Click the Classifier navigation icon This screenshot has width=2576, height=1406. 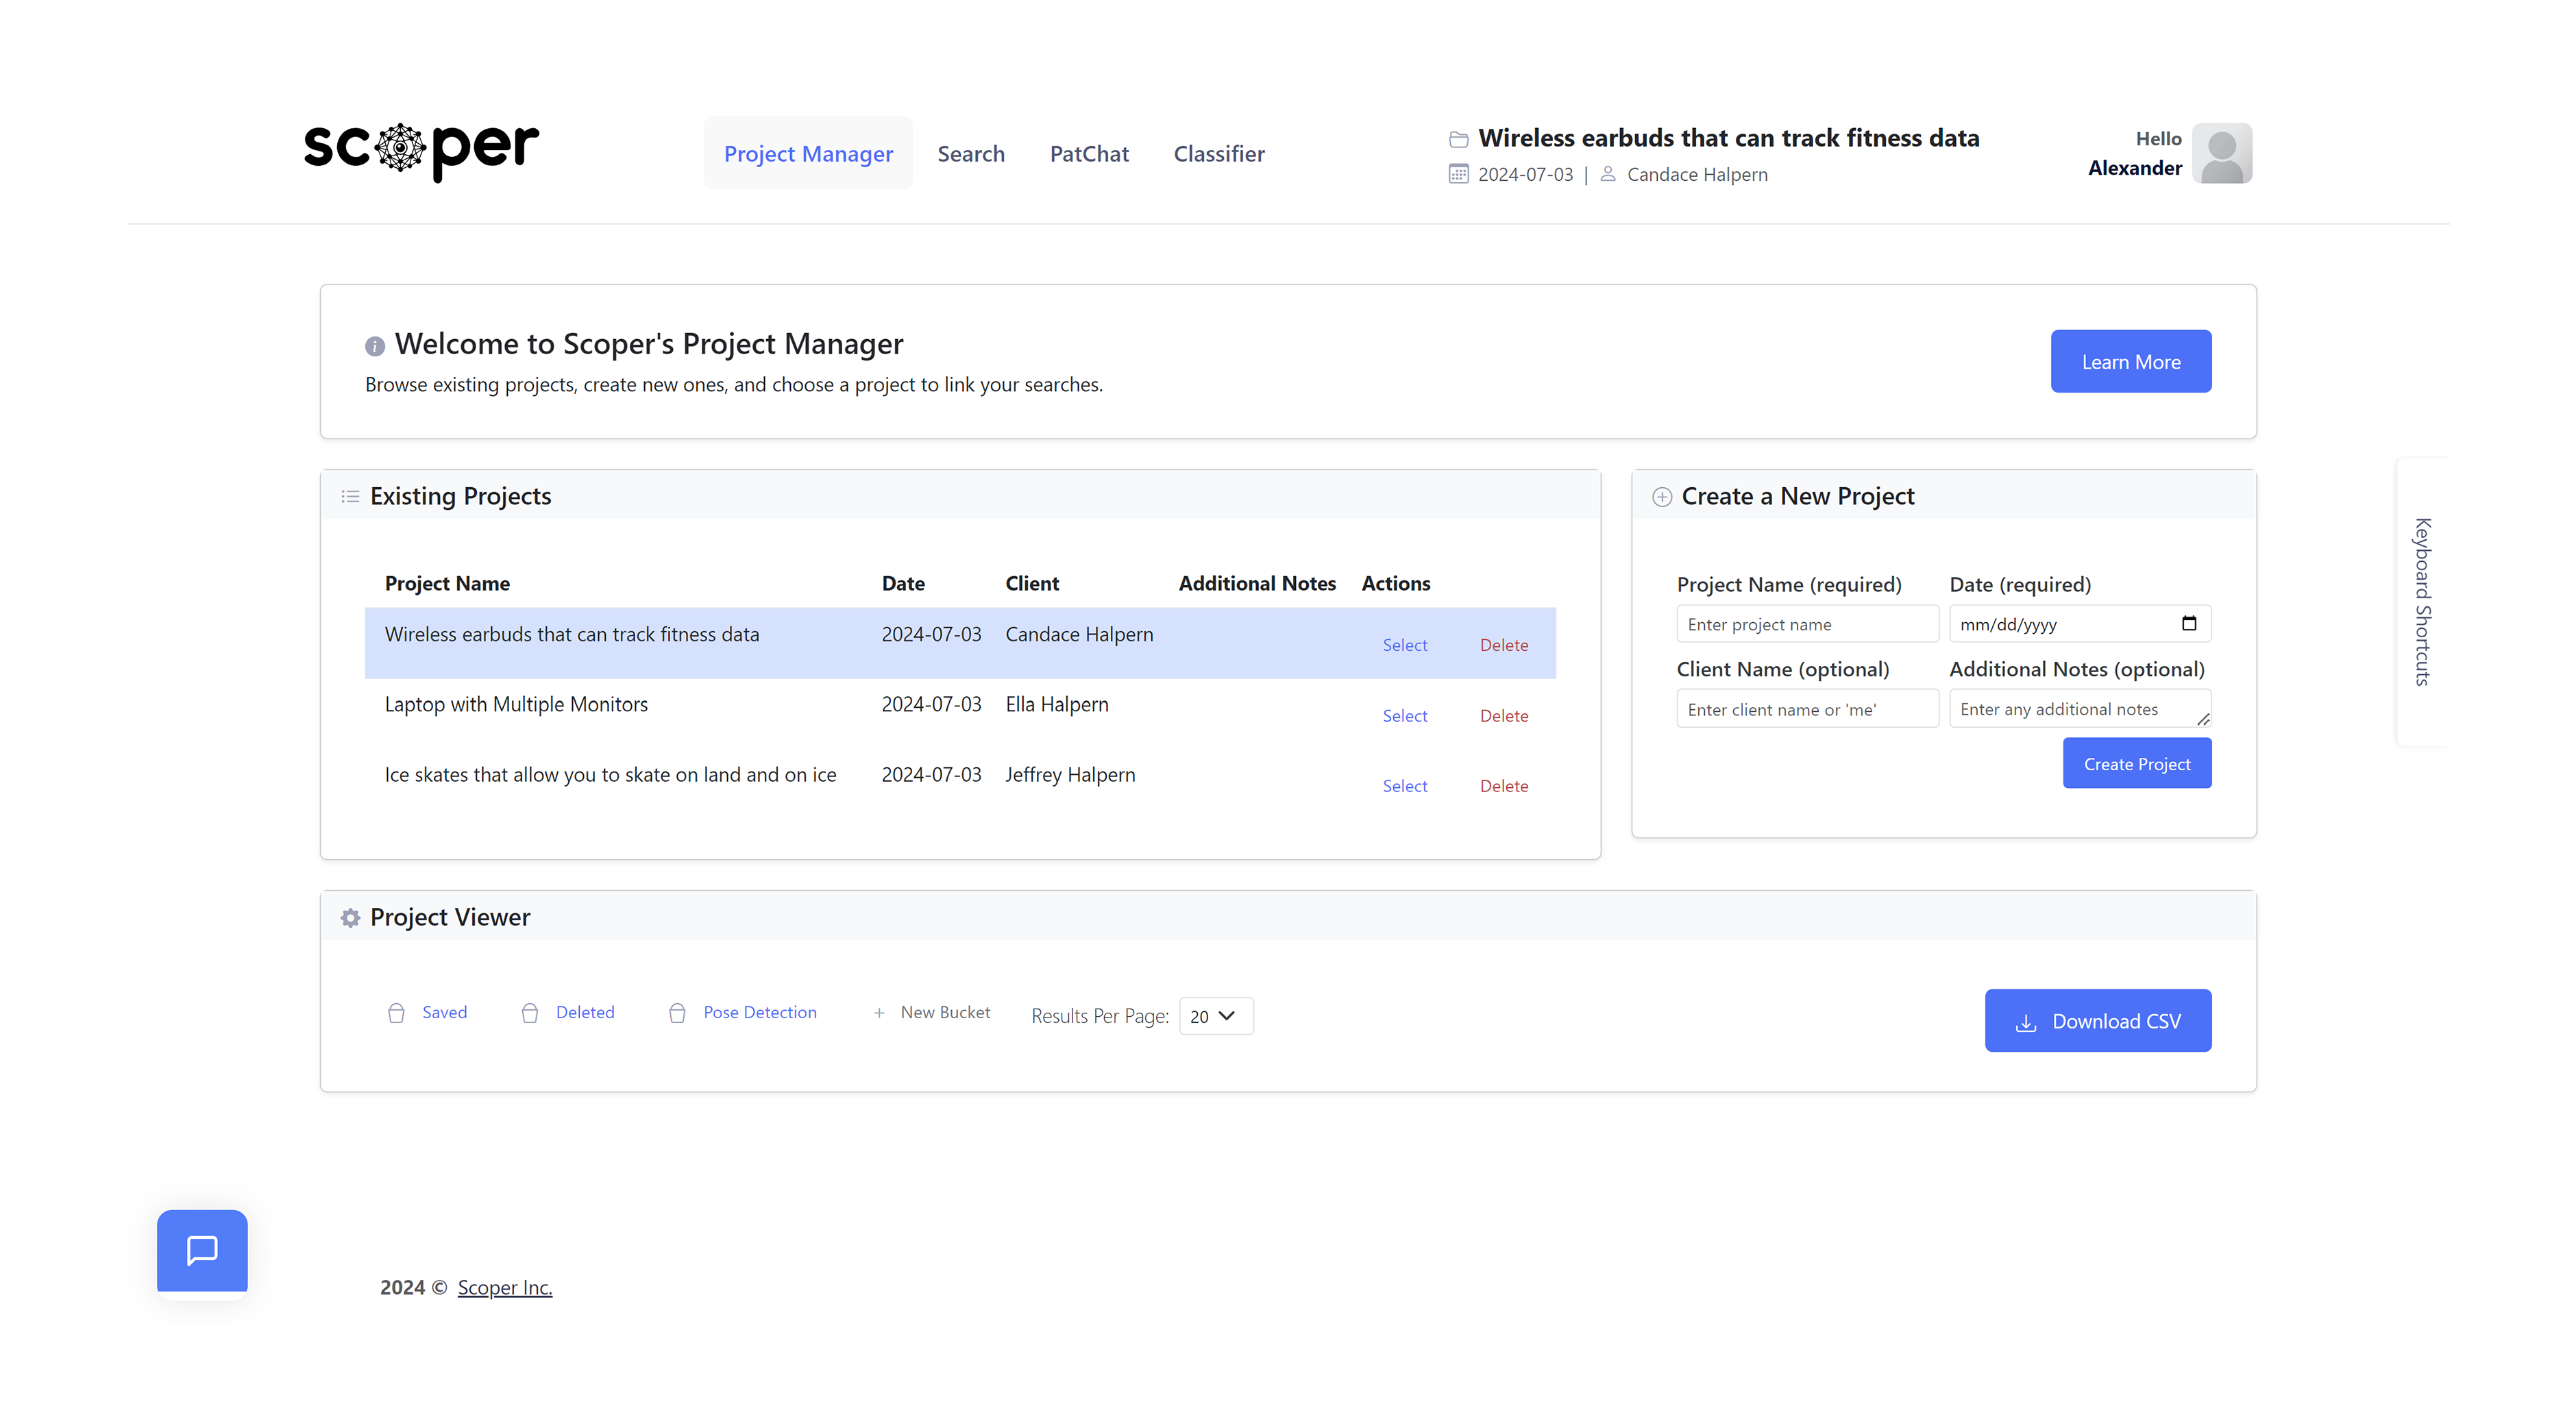pyautogui.click(x=1217, y=152)
